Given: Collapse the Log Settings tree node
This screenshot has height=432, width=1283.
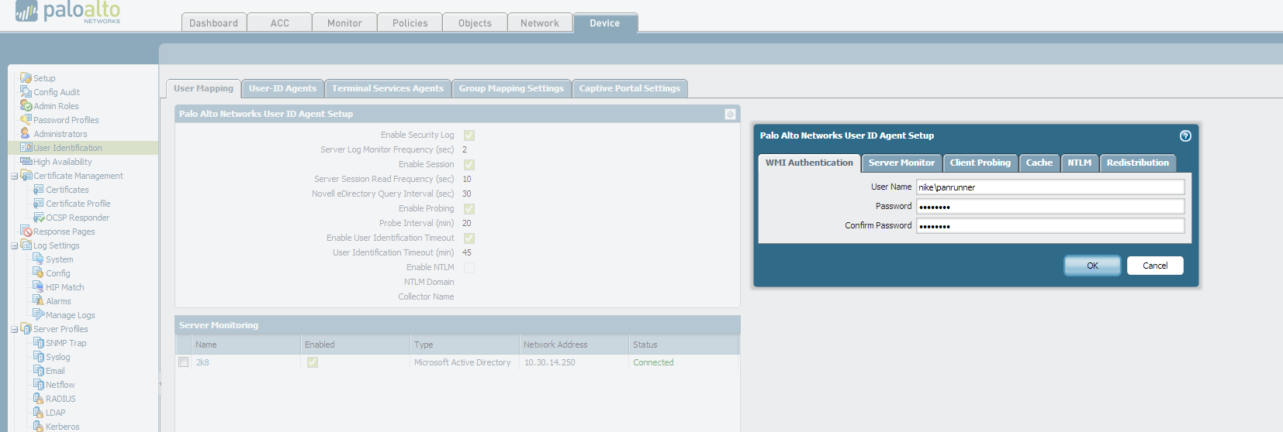Looking at the screenshot, I should pyautogui.click(x=14, y=246).
